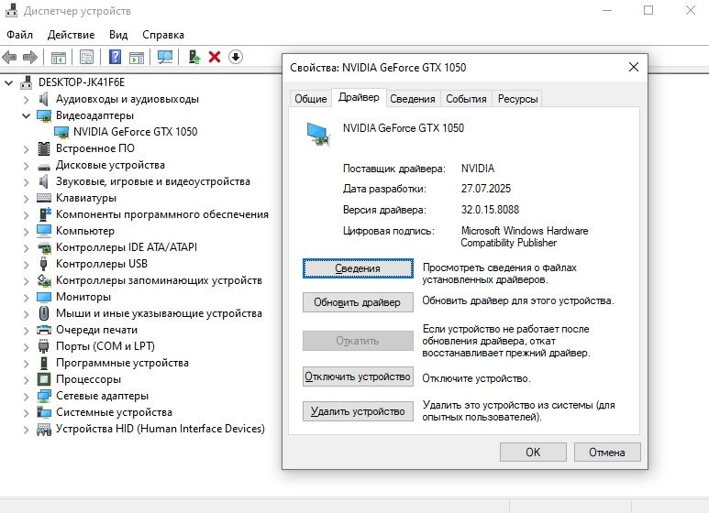Click driver version value 32.0.15.8088

pyautogui.click(x=490, y=210)
